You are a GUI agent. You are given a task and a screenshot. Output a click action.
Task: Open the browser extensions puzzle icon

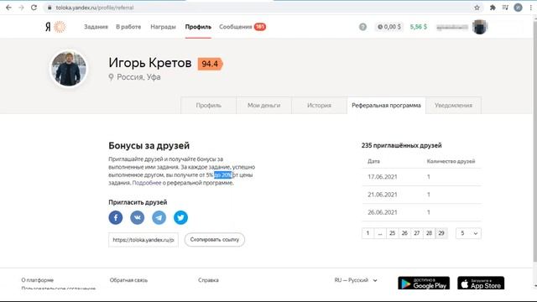[x=493, y=8]
